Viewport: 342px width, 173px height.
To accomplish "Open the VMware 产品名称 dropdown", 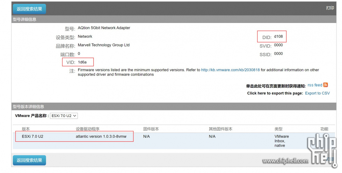I will point(64,116).
